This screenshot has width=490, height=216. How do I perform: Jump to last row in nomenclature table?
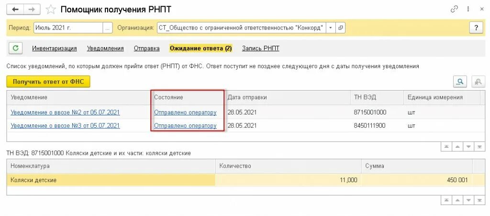pos(479,200)
